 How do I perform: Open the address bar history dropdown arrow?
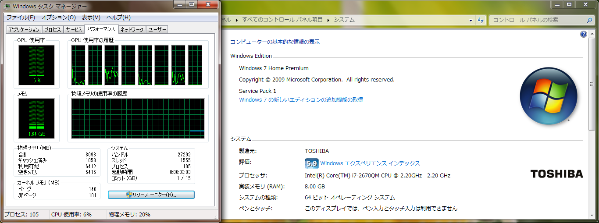471,20
